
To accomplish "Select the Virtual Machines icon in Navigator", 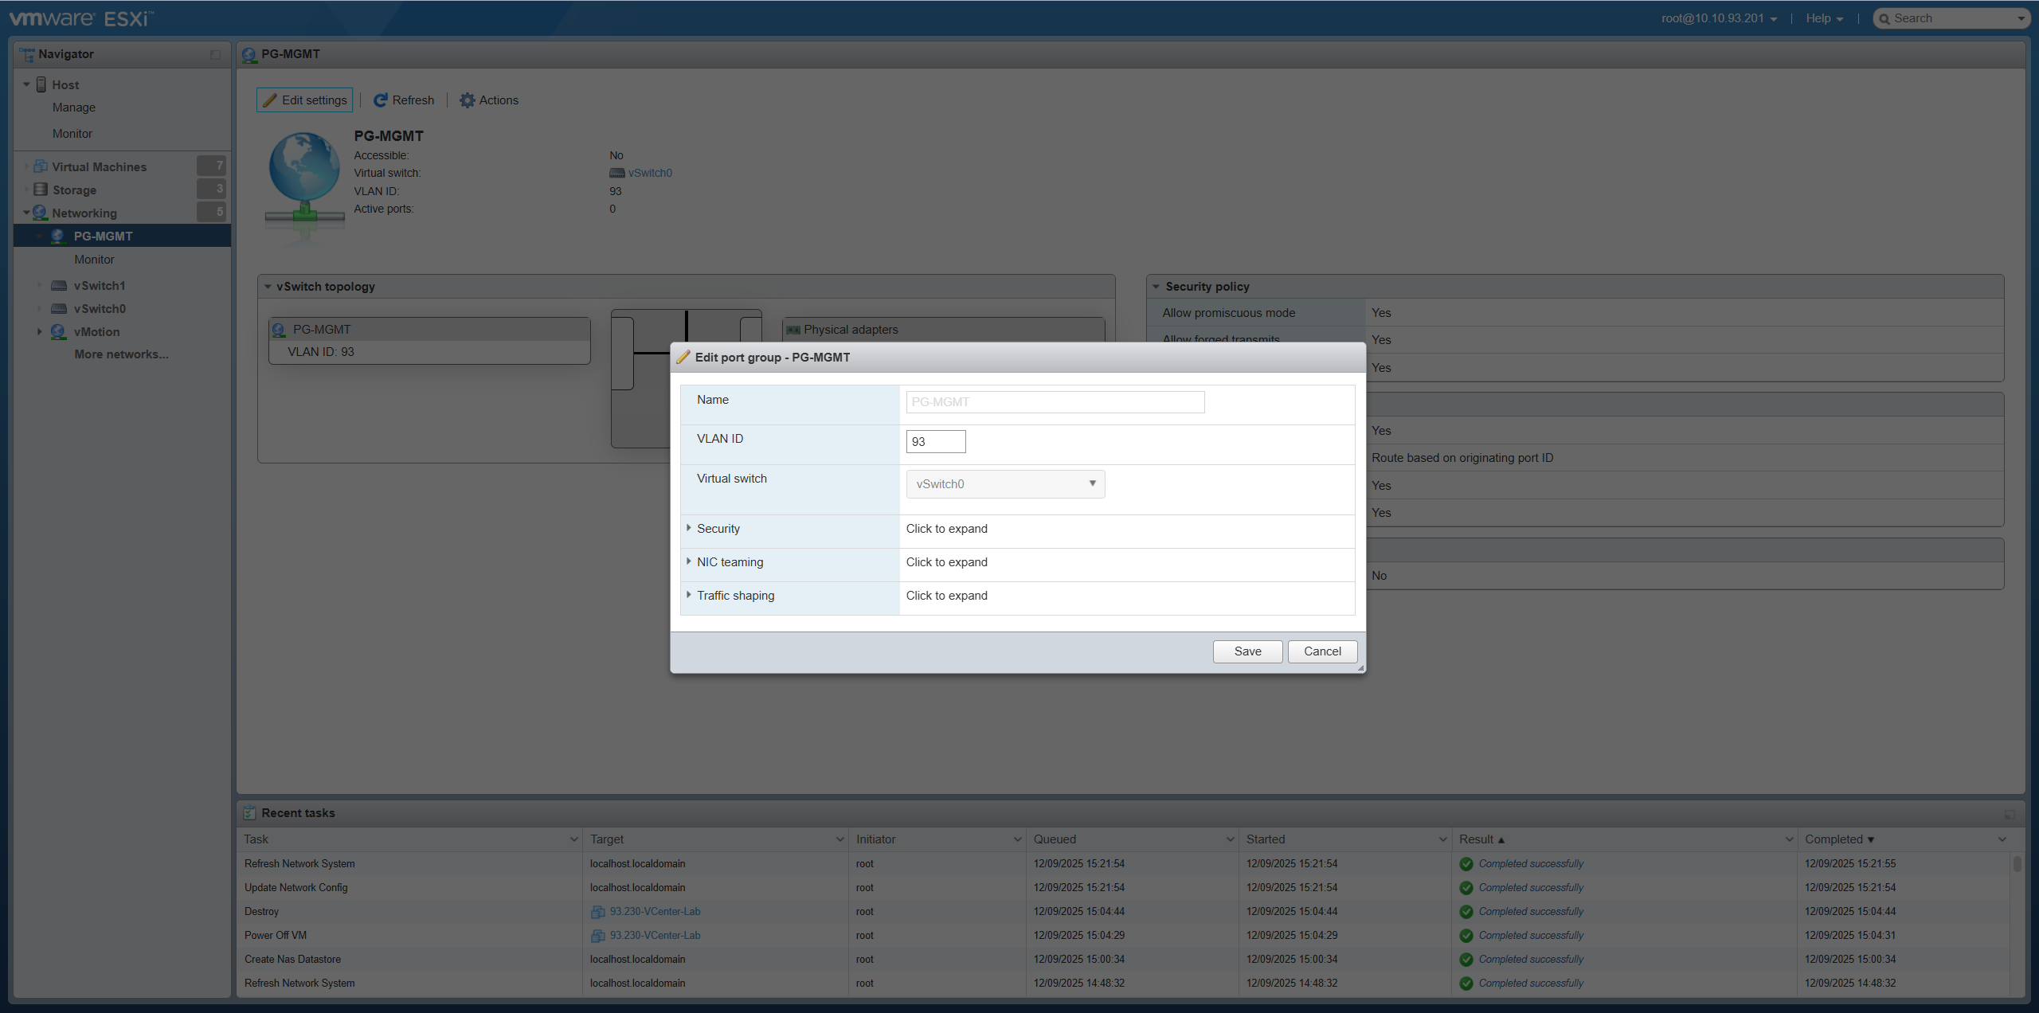I will pyautogui.click(x=41, y=166).
